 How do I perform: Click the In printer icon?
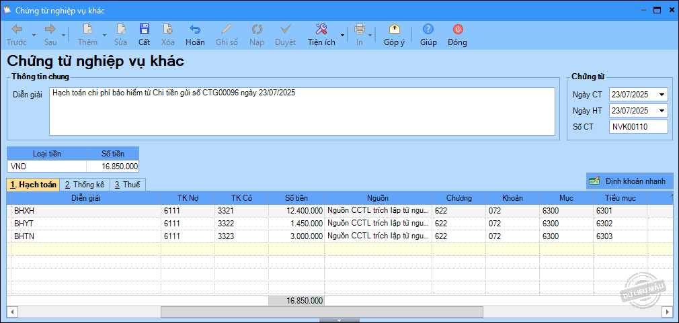click(360, 29)
